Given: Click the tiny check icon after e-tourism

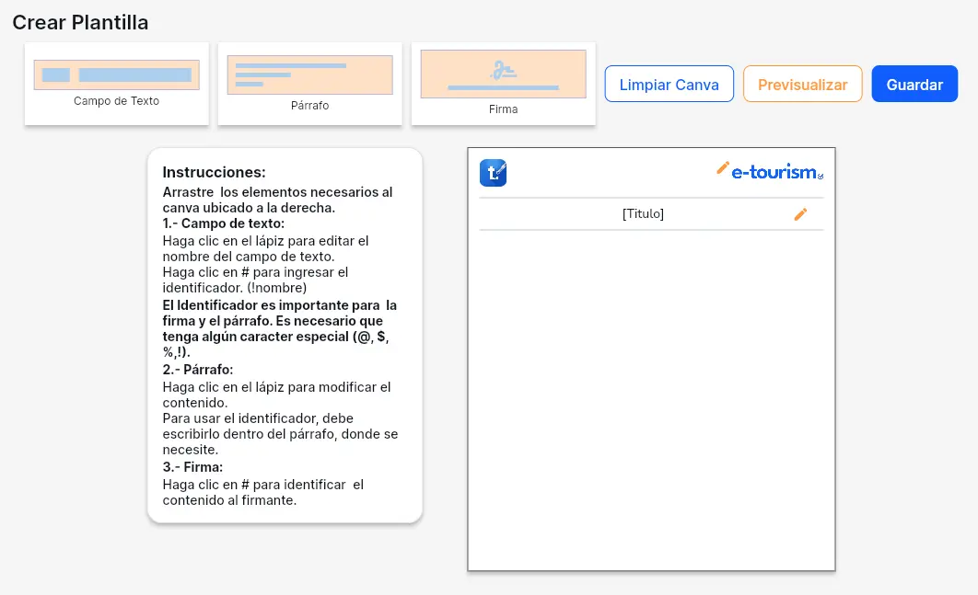Looking at the screenshot, I should (x=821, y=175).
